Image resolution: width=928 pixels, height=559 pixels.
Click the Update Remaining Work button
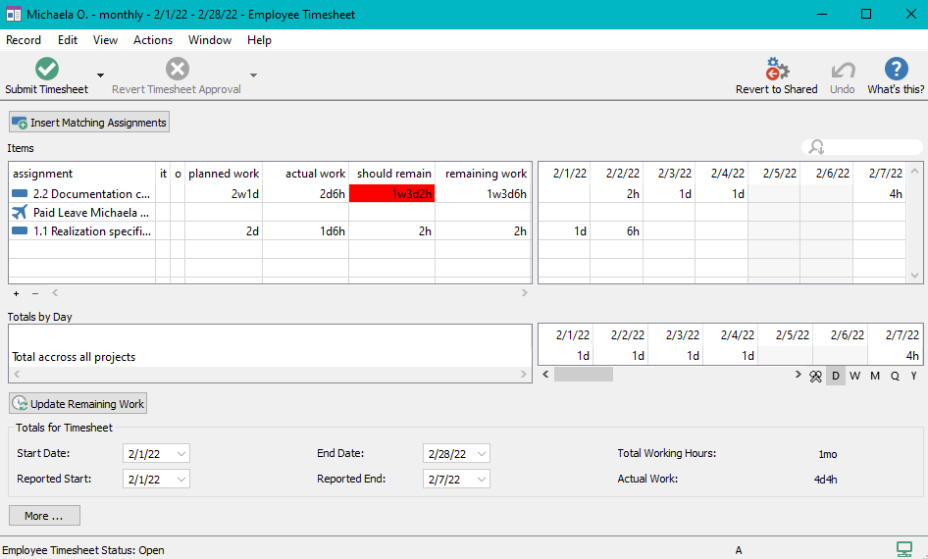pos(78,403)
